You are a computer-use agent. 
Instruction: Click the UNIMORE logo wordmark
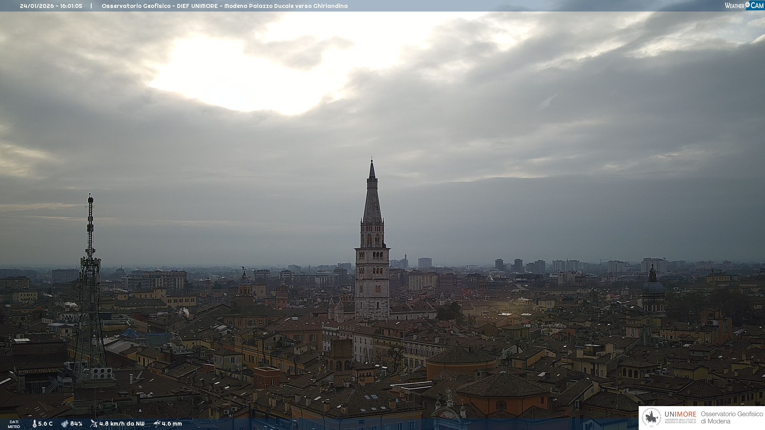[680, 414]
